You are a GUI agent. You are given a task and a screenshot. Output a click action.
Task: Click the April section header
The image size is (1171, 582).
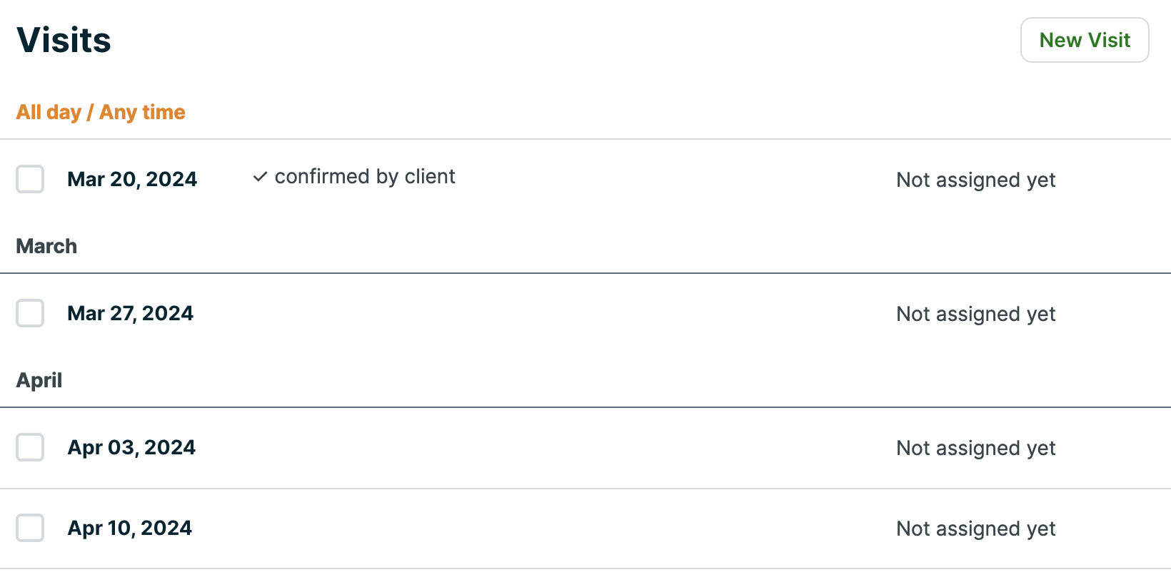39,380
